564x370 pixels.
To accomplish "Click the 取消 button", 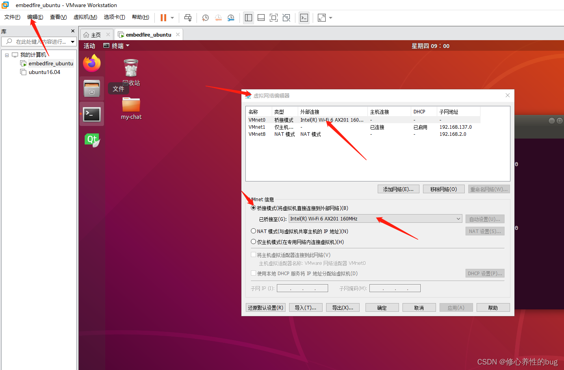I will click(419, 307).
